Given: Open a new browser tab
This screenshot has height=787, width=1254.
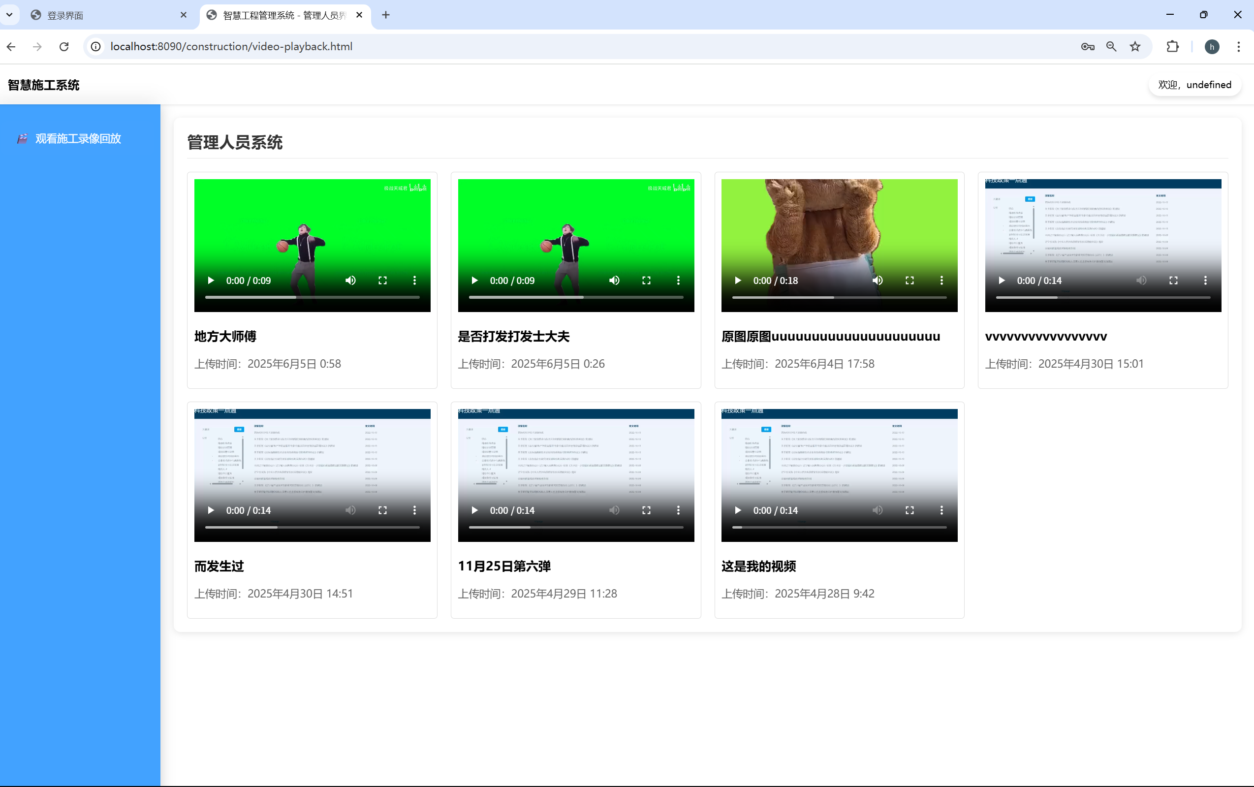Looking at the screenshot, I should pyautogui.click(x=385, y=15).
